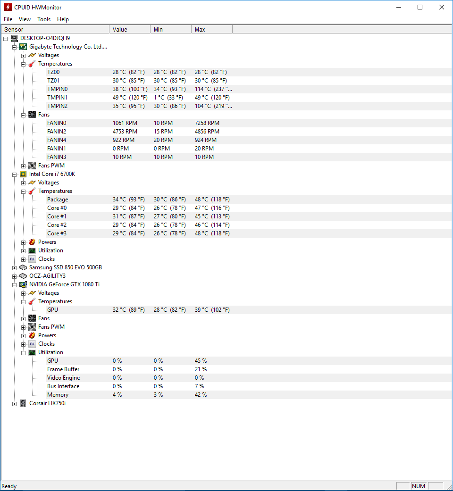This screenshot has width=453, height=491.
Task: Expand Intel CPU Powers section
Action: (x=24, y=243)
